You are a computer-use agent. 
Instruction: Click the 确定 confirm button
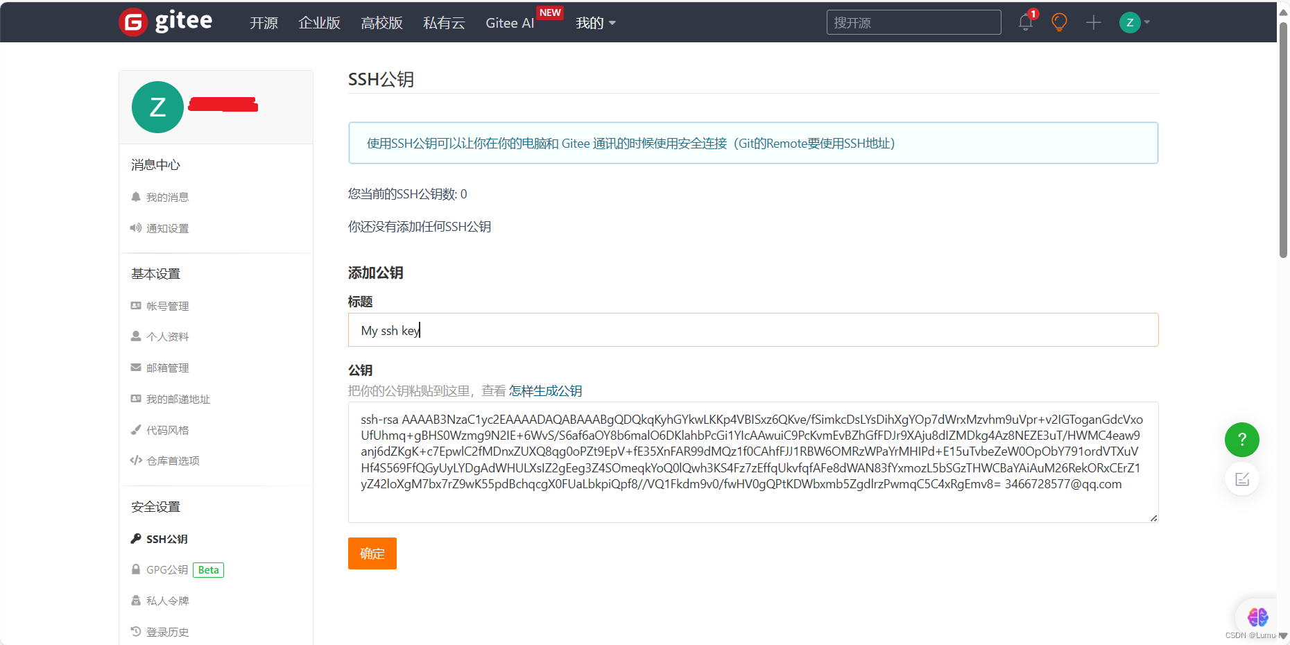pyautogui.click(x=372, y=553)
